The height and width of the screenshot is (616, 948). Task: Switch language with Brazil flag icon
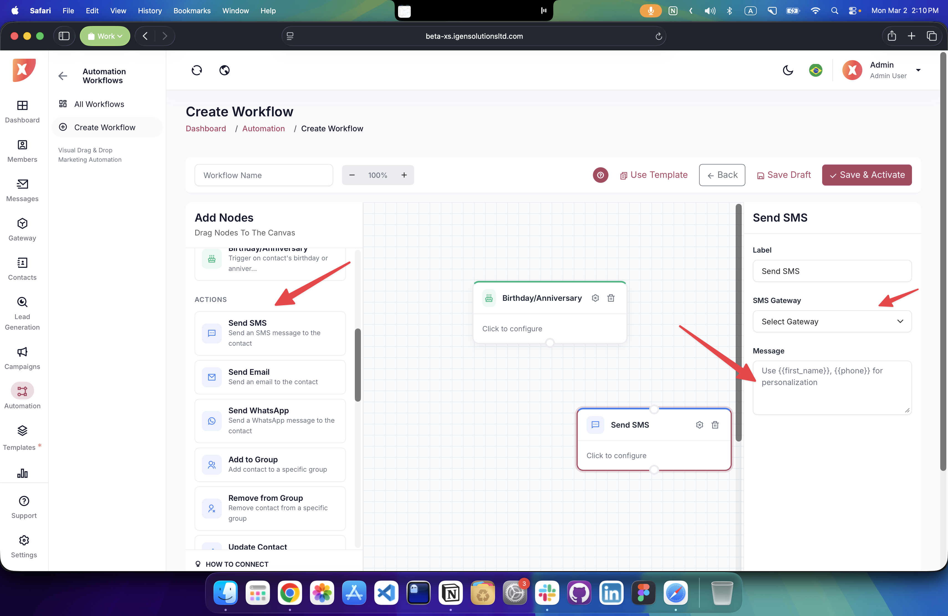(815, 70)
